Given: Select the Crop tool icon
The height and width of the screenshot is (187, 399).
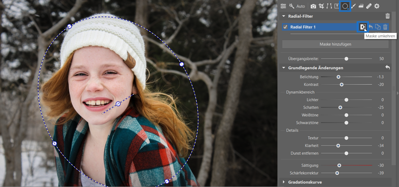Looking at the screenshot, I should (321, 6).
